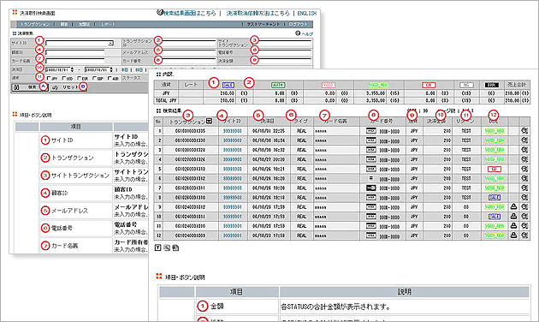Click VISA card icon in result row 1
539x322 pixels.
(371, 131)
